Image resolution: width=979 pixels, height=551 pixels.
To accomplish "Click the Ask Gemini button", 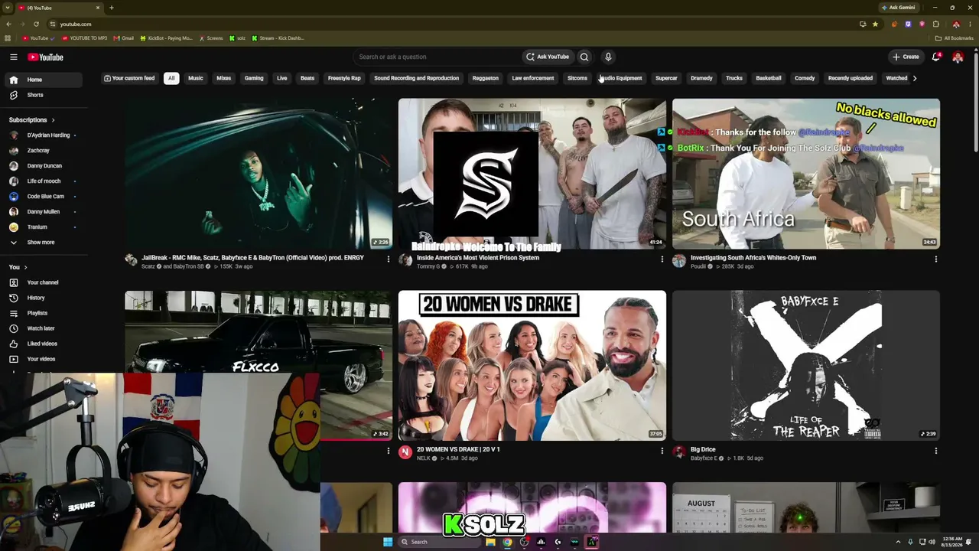I will 899,8.
